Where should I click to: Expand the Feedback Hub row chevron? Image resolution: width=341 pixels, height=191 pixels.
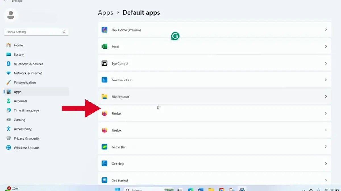pyautogui.click(x=326, y=80)
